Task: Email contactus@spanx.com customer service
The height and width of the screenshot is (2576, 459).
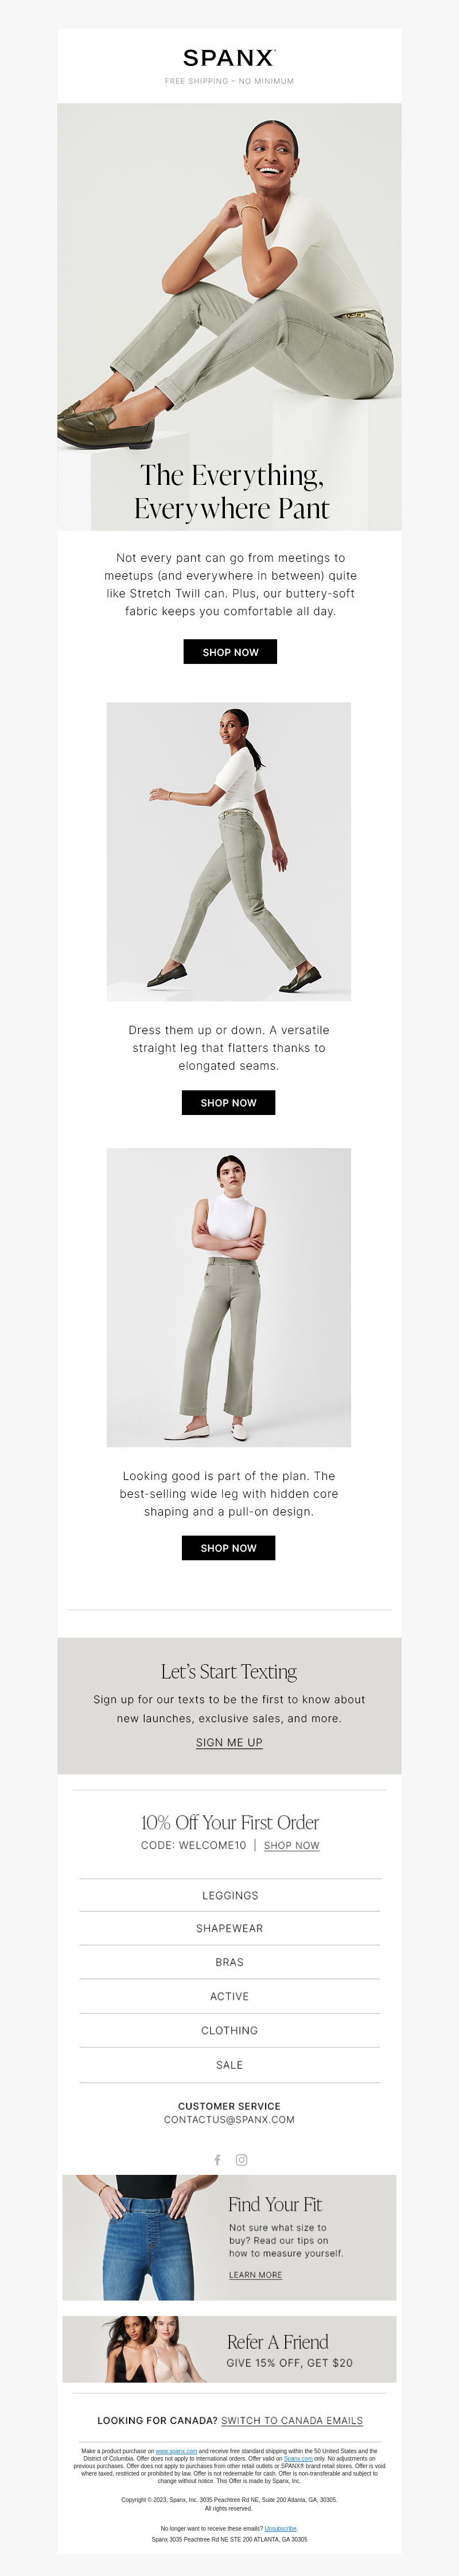Action: point(229,2119)
